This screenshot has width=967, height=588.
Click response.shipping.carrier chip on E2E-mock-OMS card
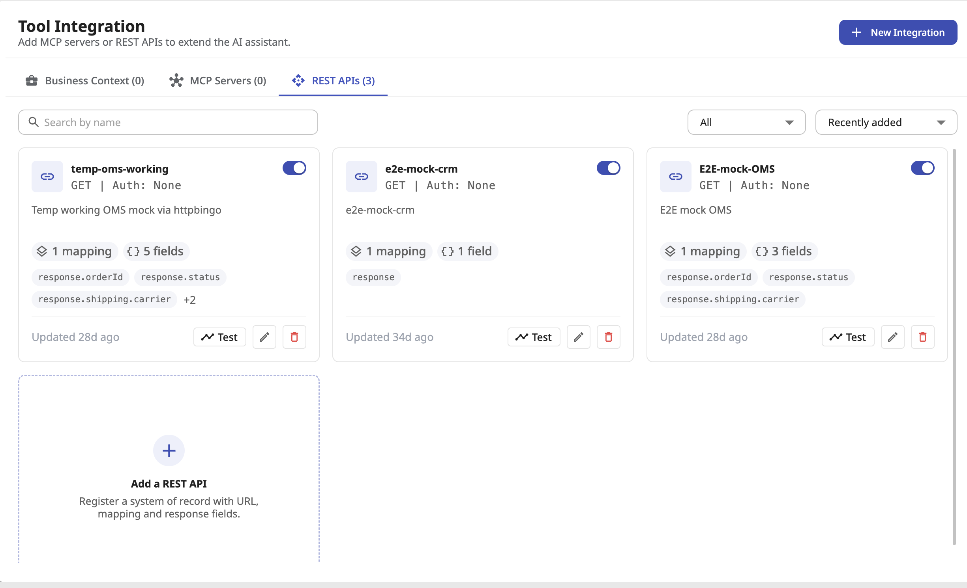[733, 299]
